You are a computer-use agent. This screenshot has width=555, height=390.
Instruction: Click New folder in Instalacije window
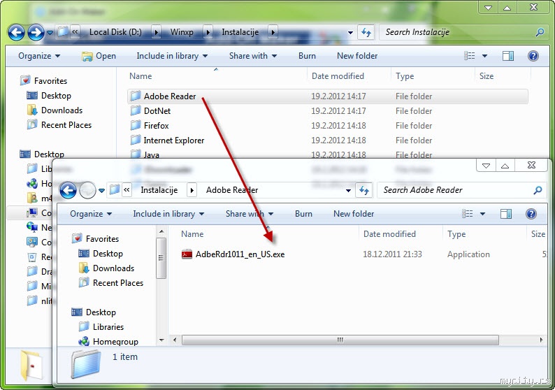[357, 56]
